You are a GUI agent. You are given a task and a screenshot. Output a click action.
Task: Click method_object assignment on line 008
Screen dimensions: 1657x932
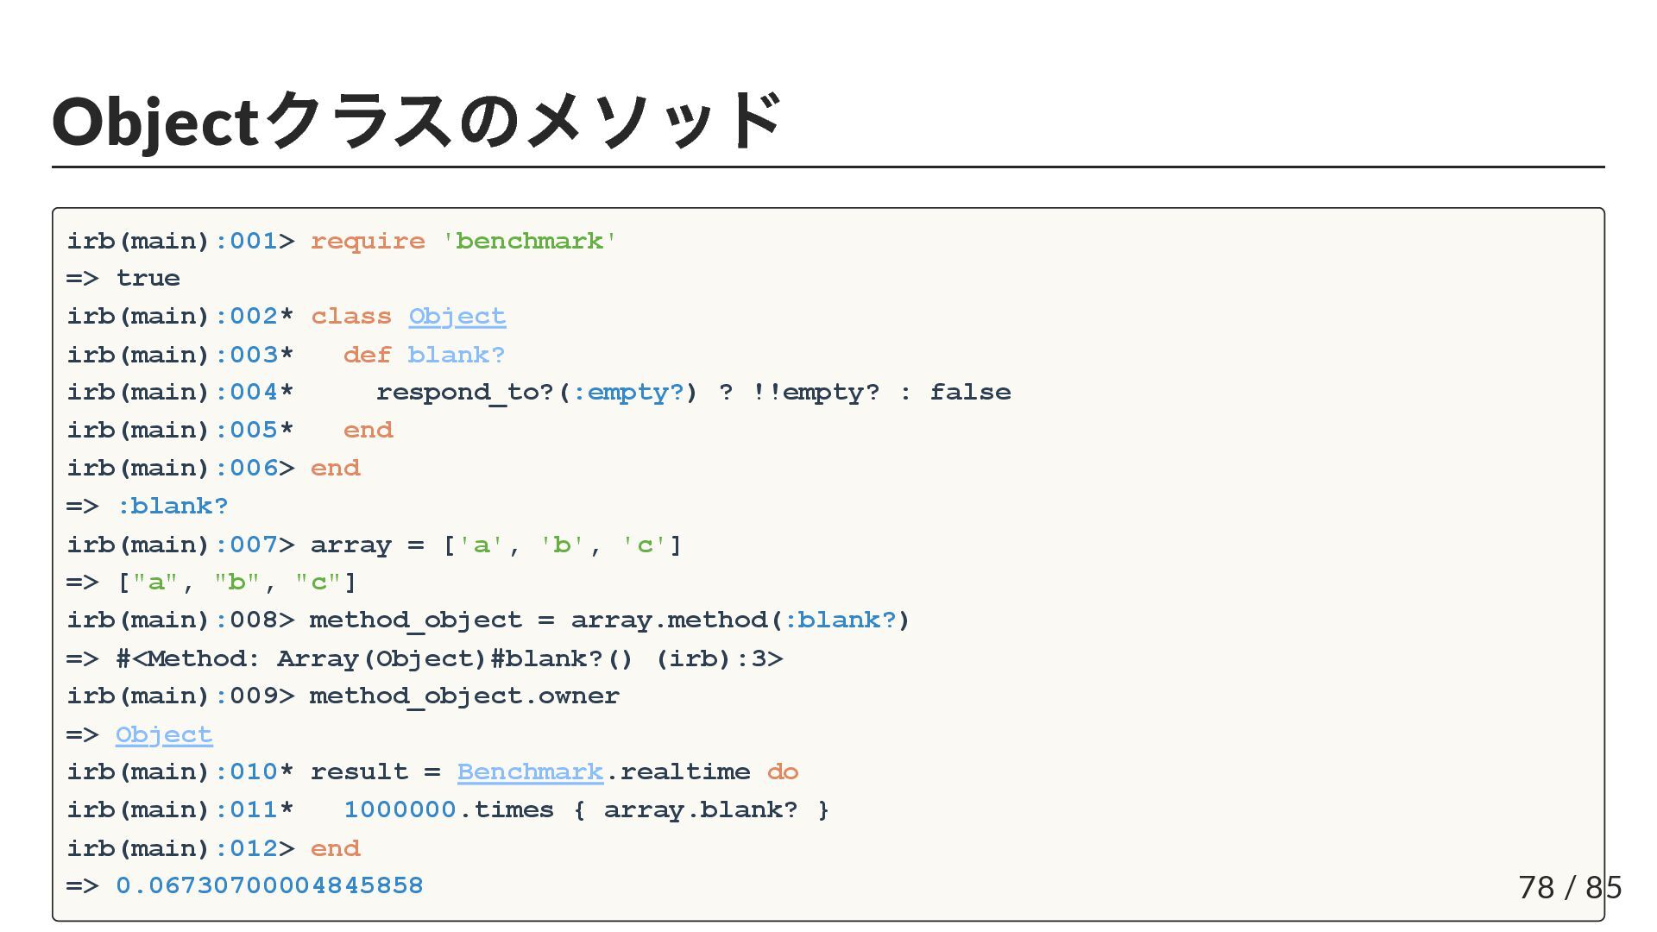click(x=608, y=620)
